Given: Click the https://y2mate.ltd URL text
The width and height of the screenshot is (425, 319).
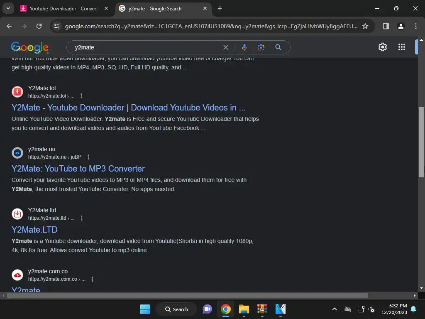Looking at the screenshot, I should pos(51,218).
